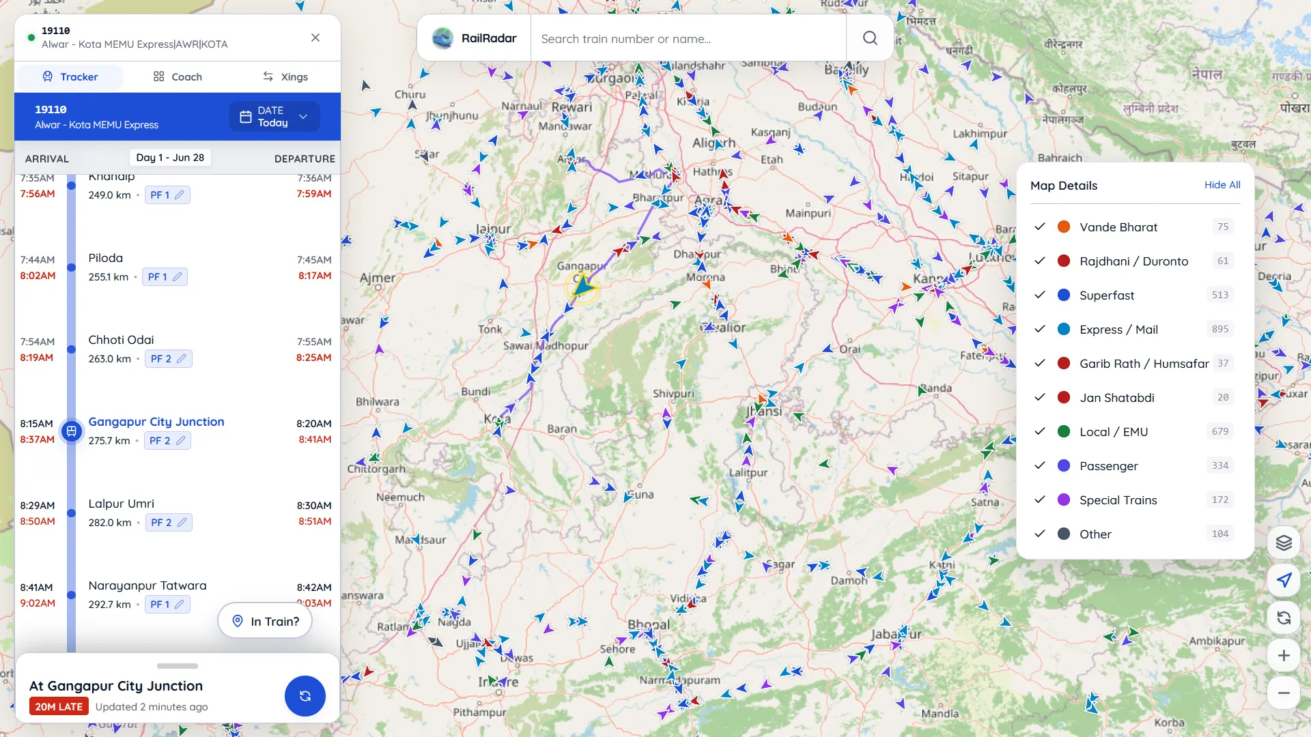Click the Vande Bharat orange color dot
This screenshot has height=737, width=1311.
tap(1064, 227)
